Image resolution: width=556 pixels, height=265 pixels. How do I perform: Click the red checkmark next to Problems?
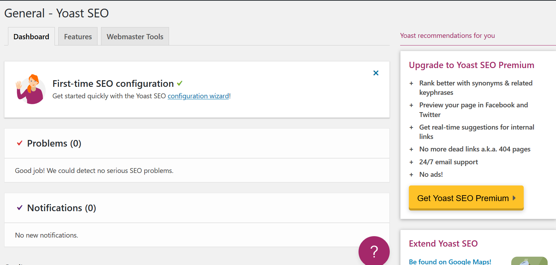pos(20,143)
